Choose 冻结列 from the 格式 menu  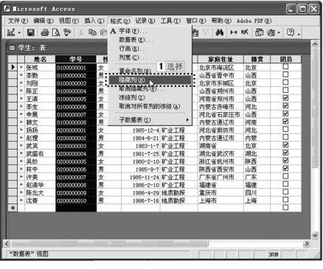[150, 97]
